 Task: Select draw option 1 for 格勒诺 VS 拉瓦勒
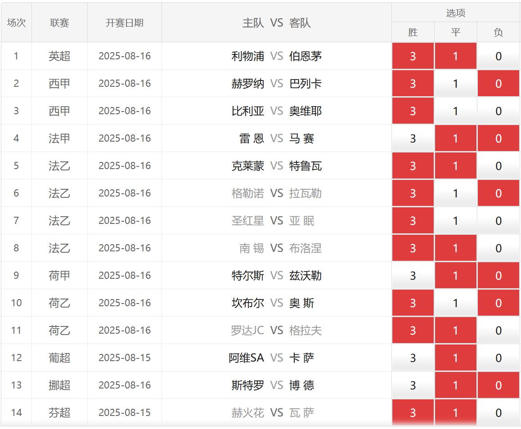click(x=456, y=193)
